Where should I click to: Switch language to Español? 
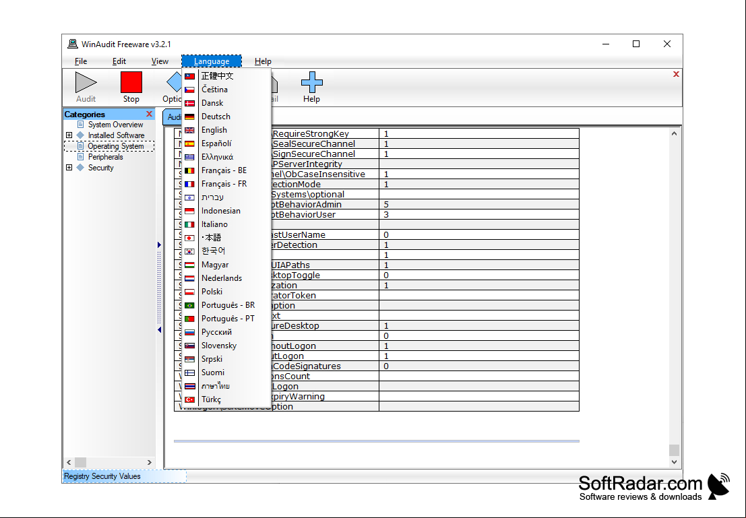coord(226,143)
